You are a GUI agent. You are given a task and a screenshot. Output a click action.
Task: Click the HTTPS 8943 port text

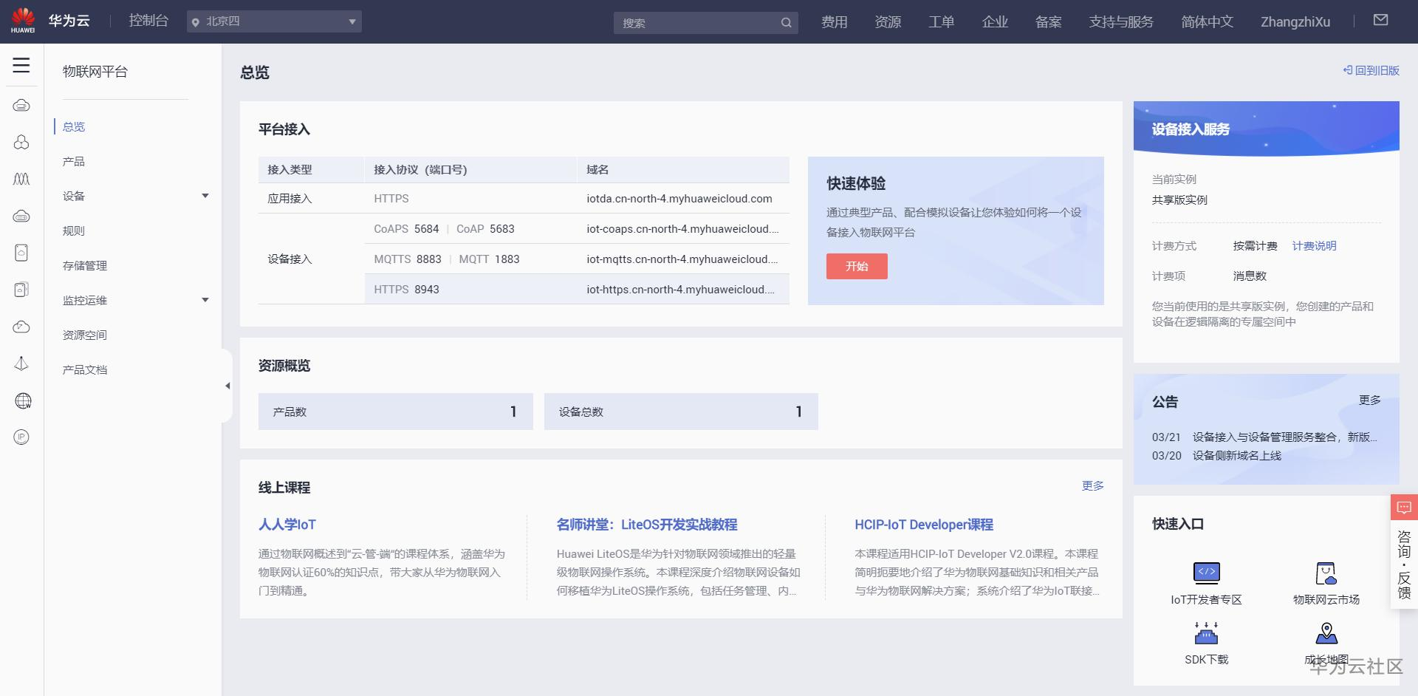tap(406, 289)
